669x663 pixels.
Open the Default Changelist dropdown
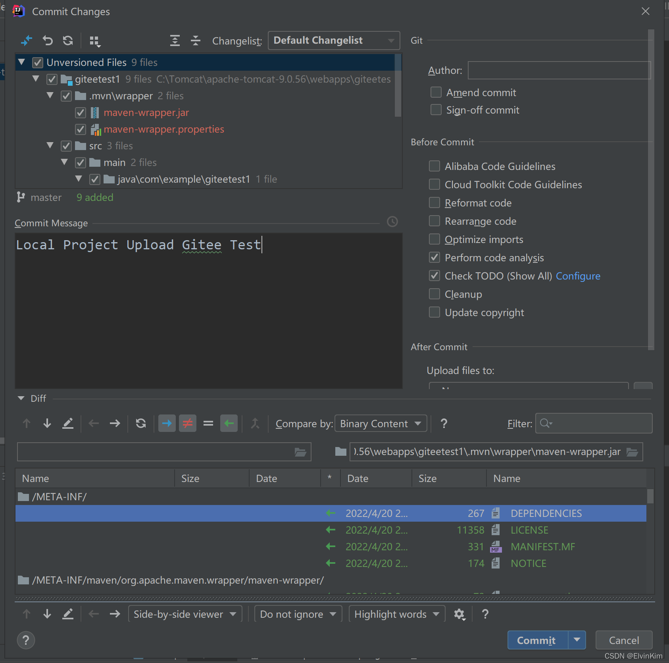[x=334, y=40]
